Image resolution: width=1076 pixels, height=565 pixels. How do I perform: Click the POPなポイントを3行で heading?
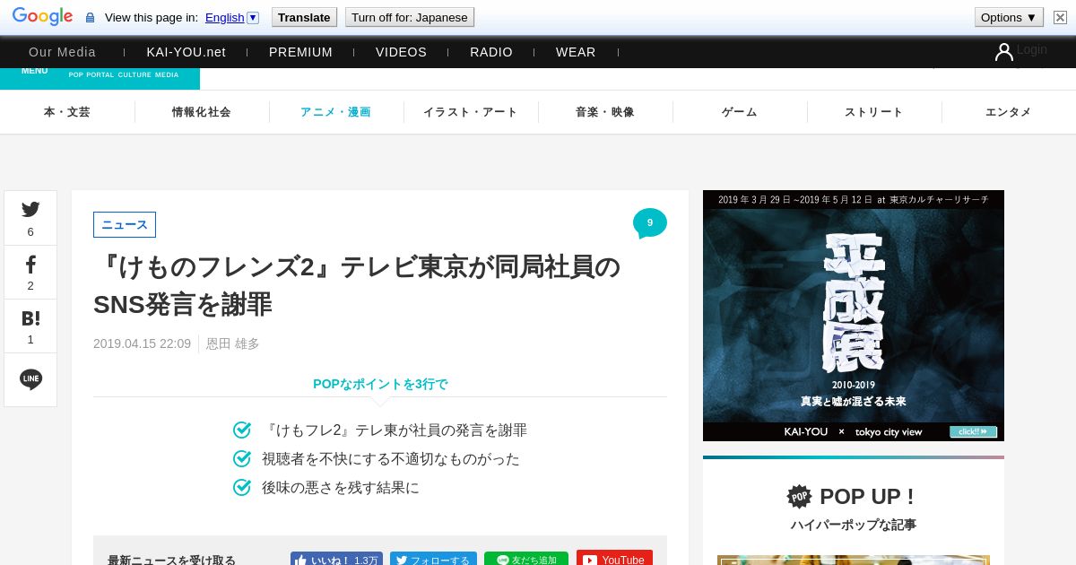(x=380, y=384)
